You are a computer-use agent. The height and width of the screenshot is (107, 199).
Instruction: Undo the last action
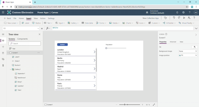point(174,18)
